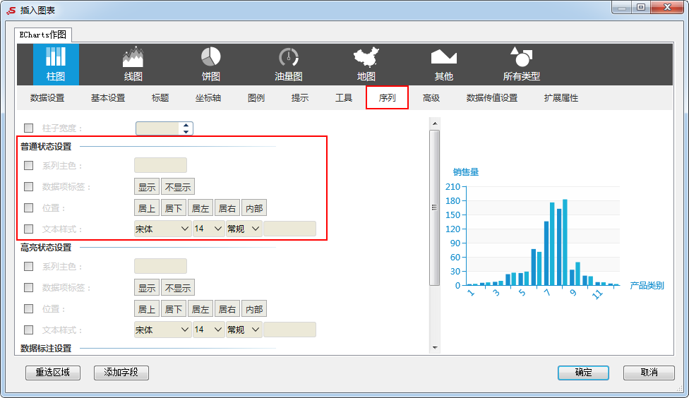Enable 数据项标签 checkbox under 高亮状态设置
Screen dimensions: 689x398
coord(28,287)
